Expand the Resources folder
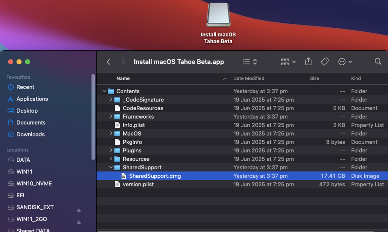The image size is (388, 232). (x=111, y=158)
